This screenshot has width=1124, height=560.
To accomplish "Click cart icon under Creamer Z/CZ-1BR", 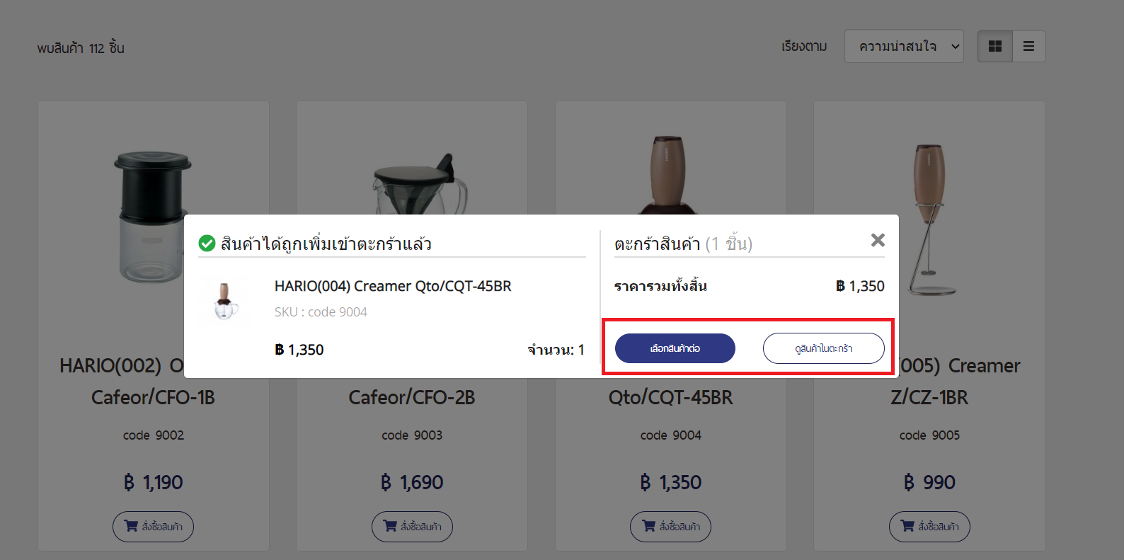I will tap(908, 526).
